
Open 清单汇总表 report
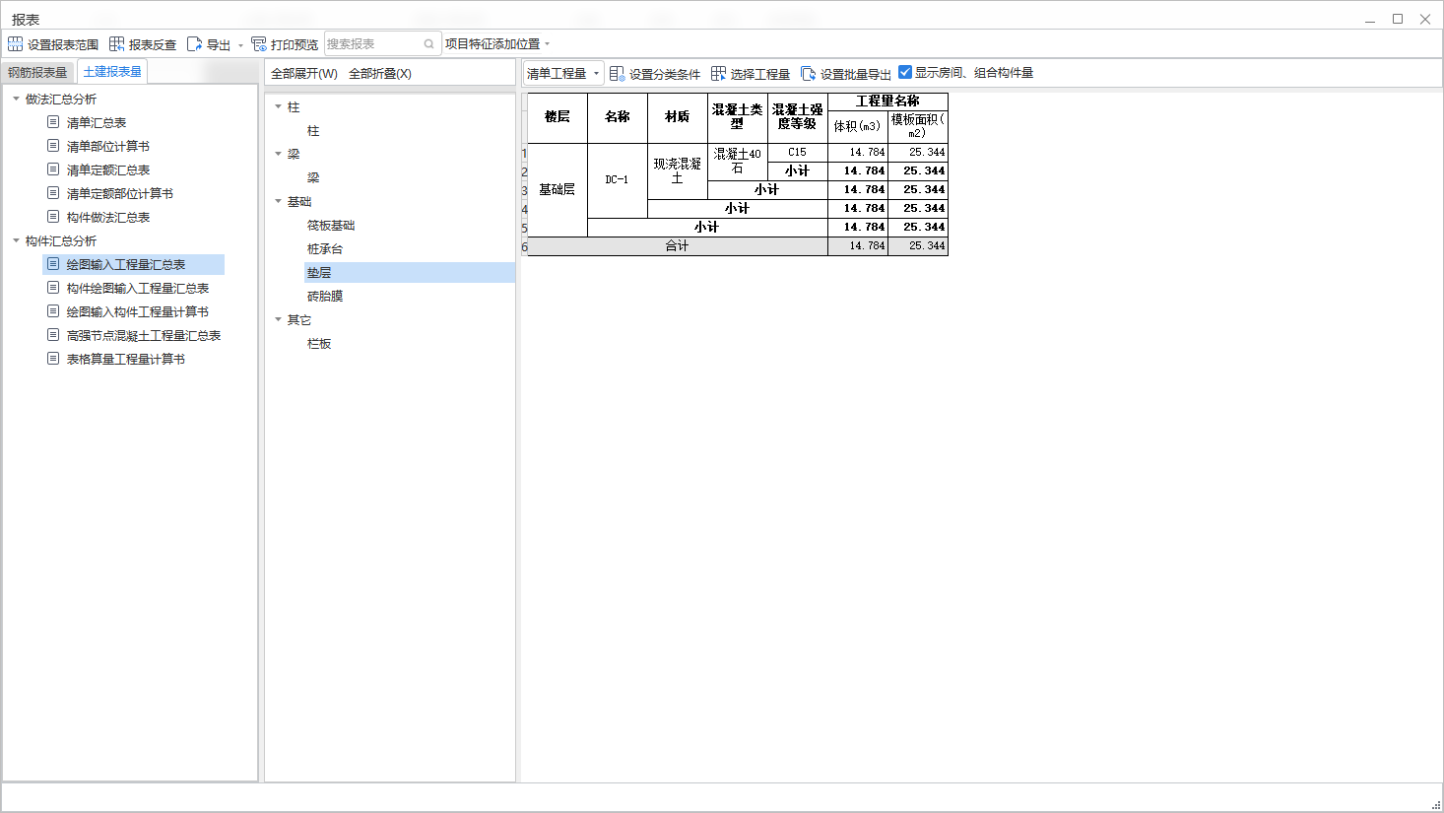tap(97, 123)
